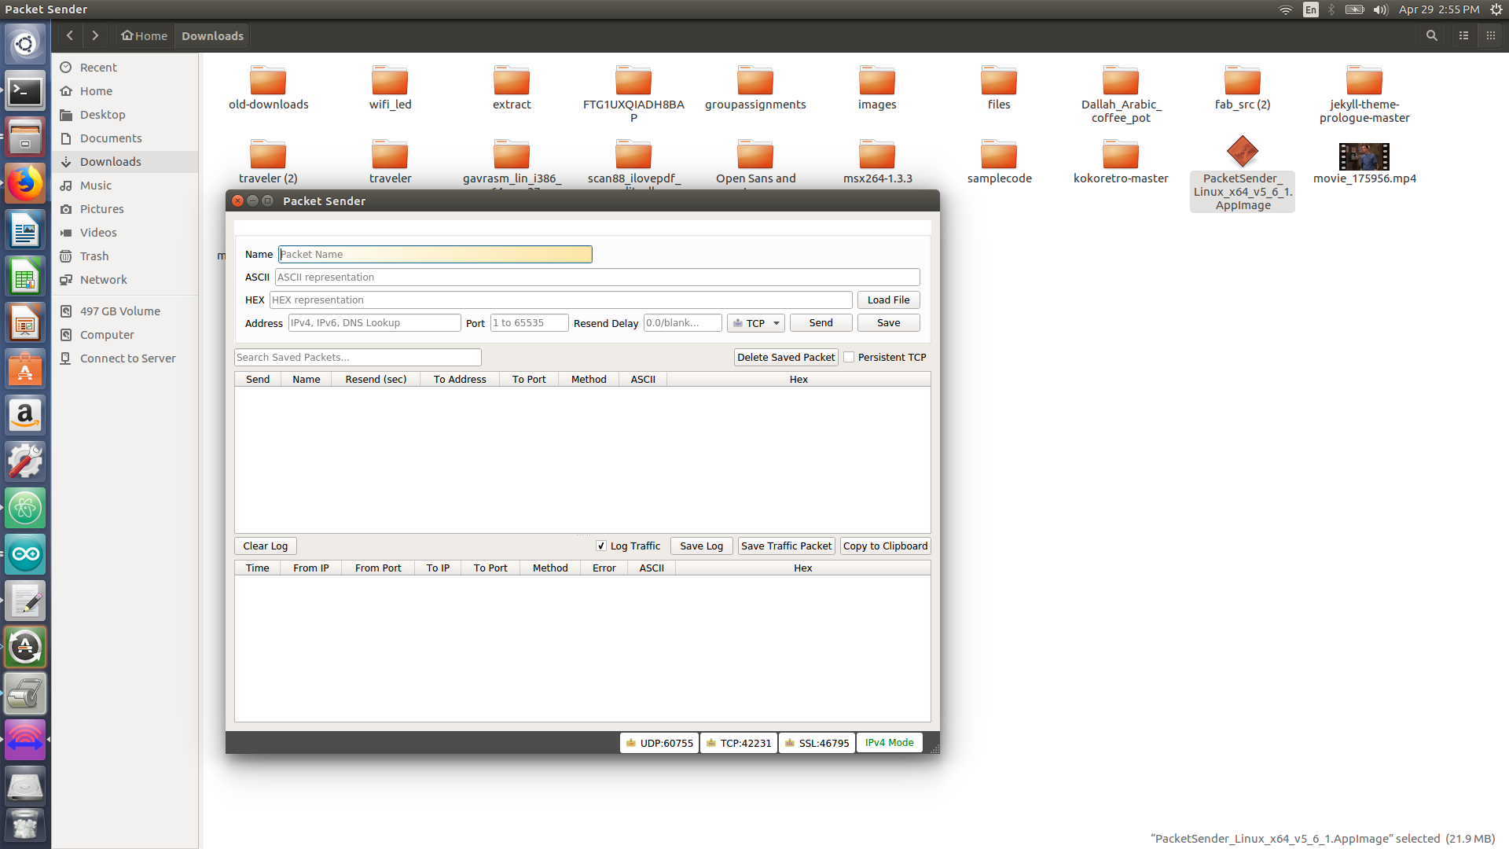Open the keyboard language En indicator
The width and height of the screenshot is (1509, 849).
pos(1310,9)
